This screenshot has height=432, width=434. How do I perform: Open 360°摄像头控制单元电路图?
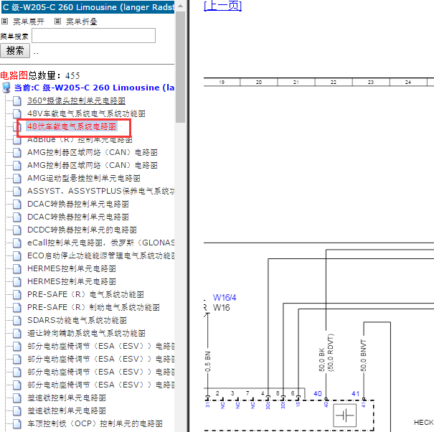click(76, 100)
